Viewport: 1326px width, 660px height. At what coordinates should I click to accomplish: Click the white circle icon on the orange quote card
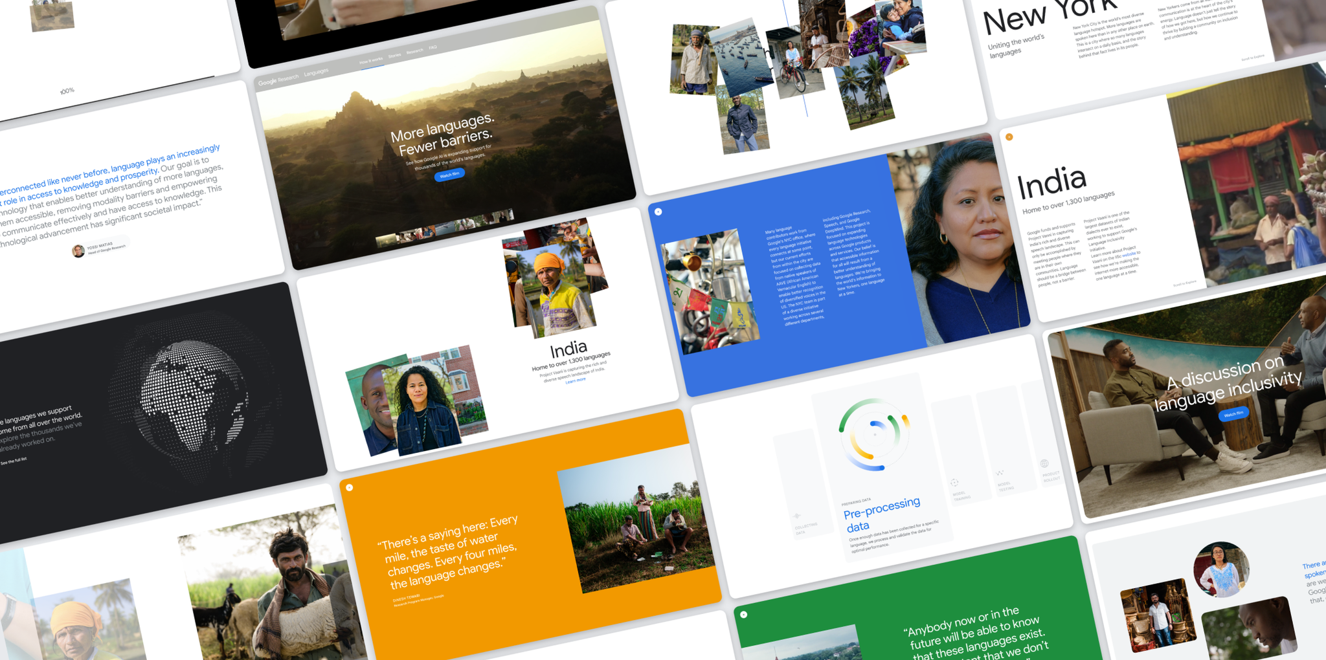pos(350,487)
